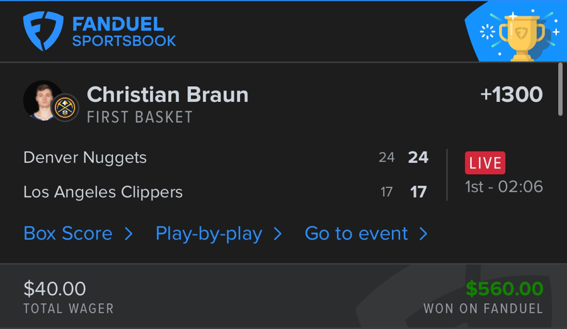Click the red LIVE badge
Viewport: 567px width, 329px height.
point(485,163)
